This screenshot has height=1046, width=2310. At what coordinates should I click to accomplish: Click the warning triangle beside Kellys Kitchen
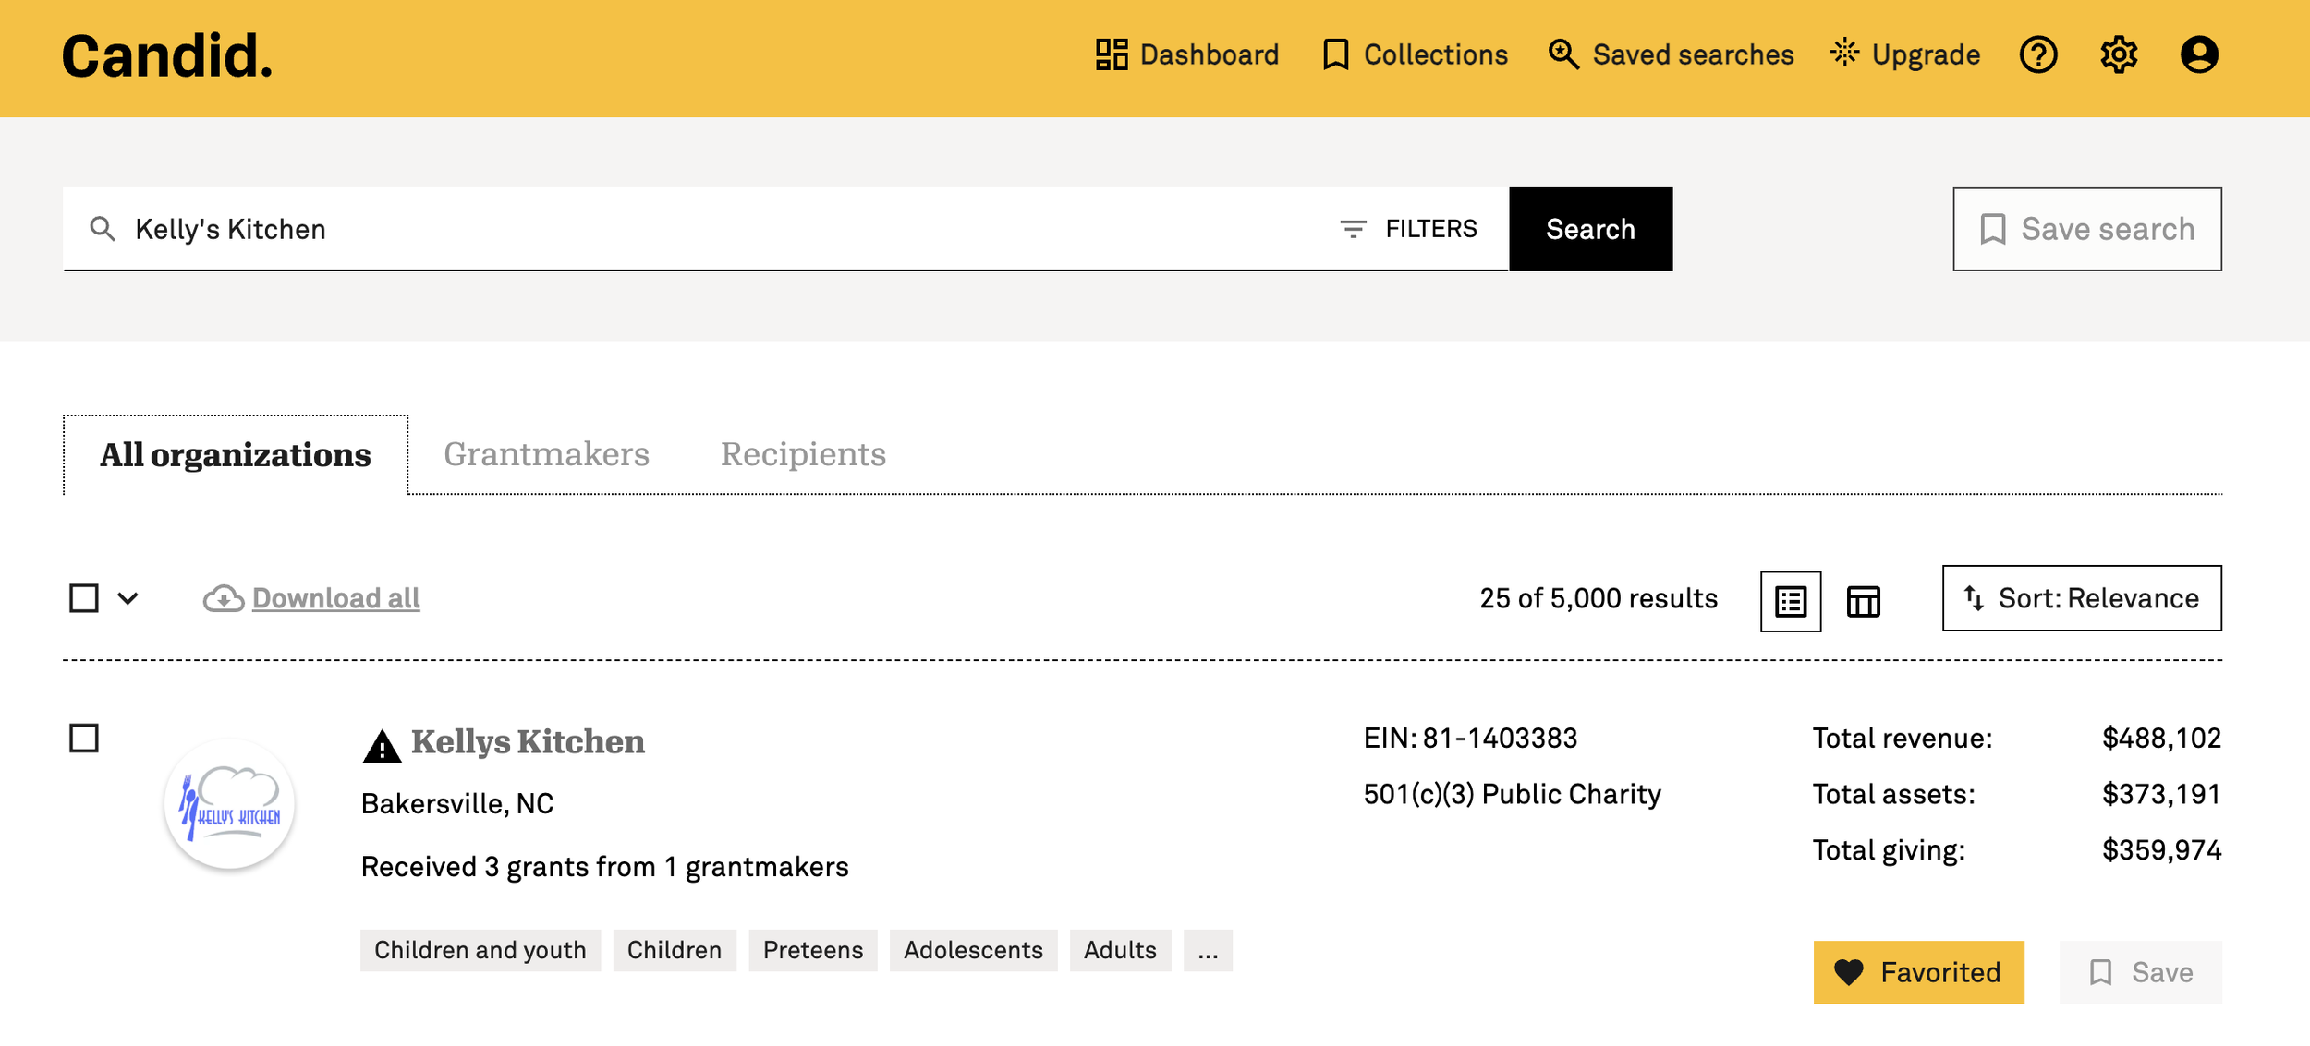tap(382, 746)
